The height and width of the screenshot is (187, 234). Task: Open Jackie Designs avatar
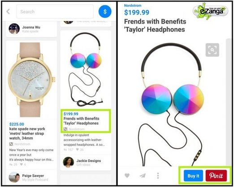click(x=69, y=162)
